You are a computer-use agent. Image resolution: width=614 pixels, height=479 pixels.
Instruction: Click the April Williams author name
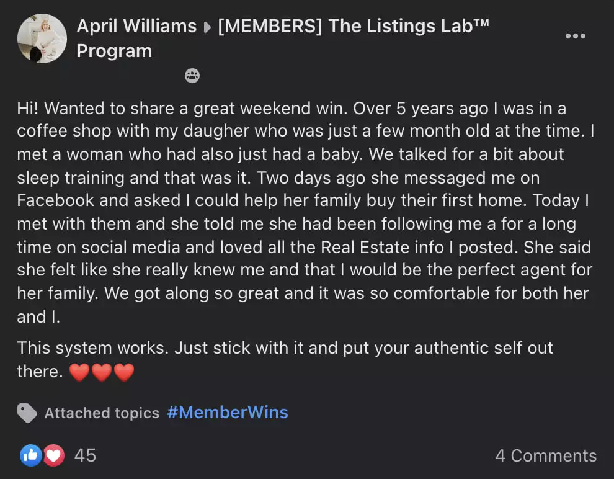pos(136,26)
